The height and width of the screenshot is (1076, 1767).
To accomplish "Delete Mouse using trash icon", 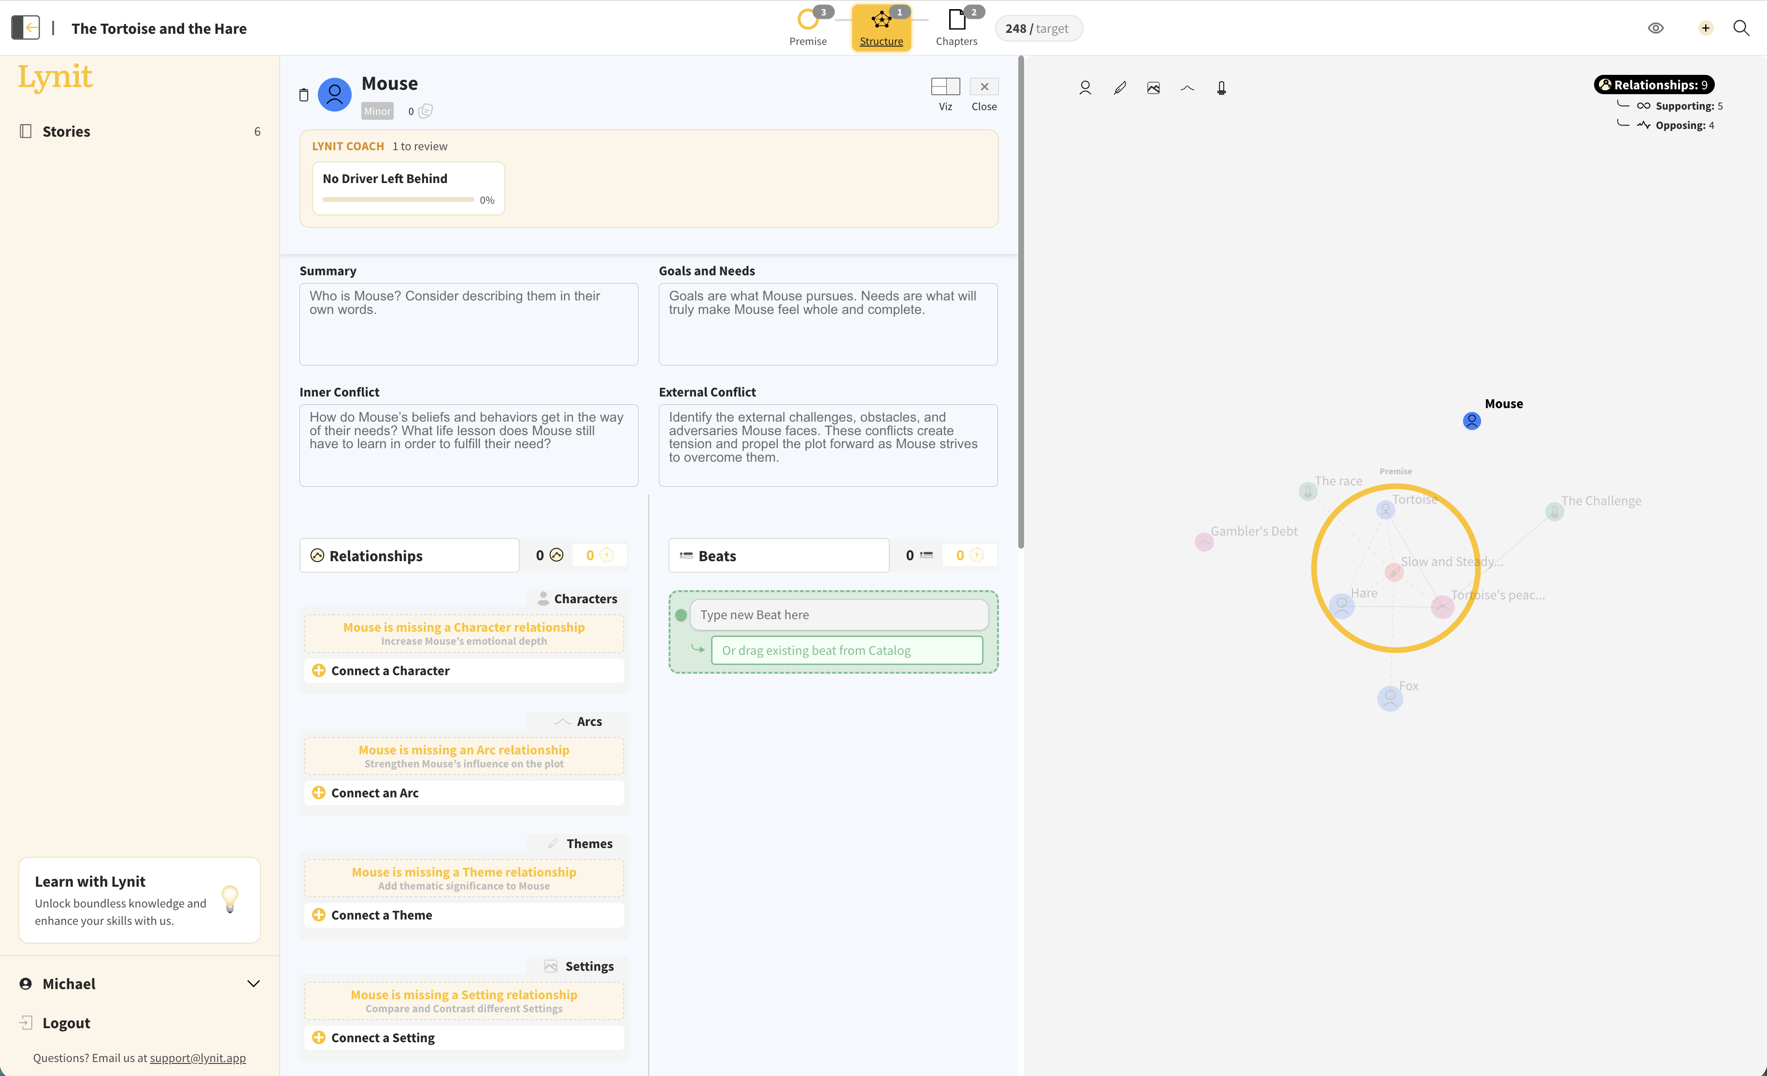I will click(304, 95).
